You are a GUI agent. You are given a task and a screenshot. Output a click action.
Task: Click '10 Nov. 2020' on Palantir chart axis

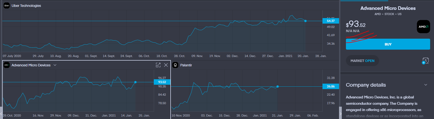(x=181, y=115)
